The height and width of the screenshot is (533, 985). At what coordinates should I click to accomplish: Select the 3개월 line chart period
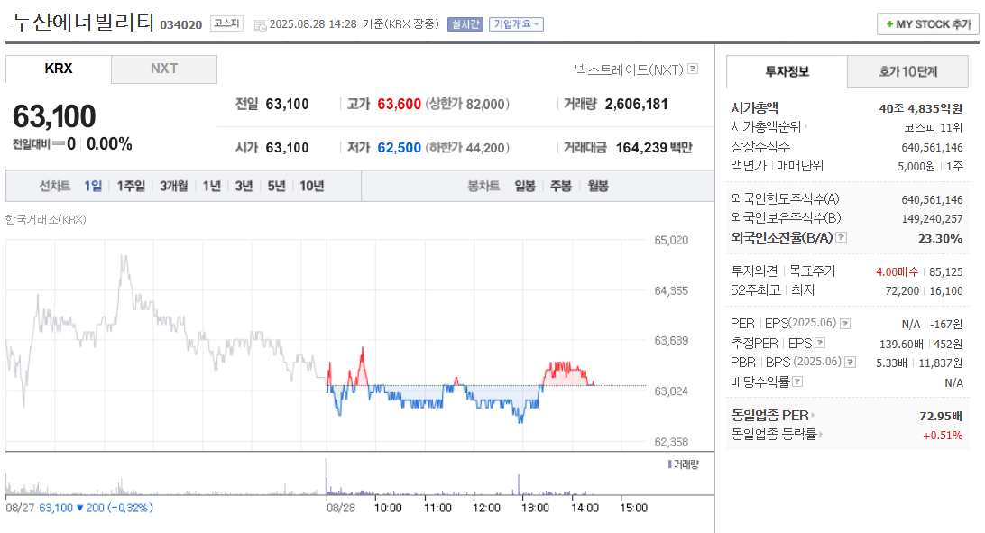pyautogui.click(x=173, y=186)
